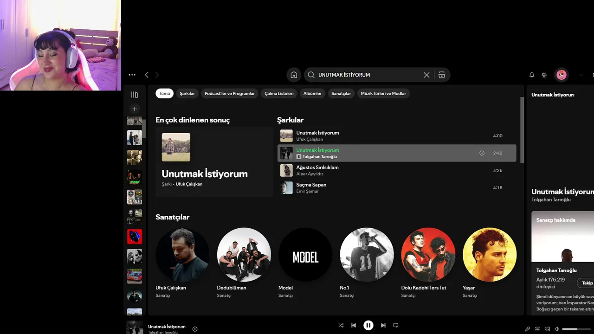Clear the search field with the X
The height and width of the screenshot is (334, 594).
coord(426,75)
